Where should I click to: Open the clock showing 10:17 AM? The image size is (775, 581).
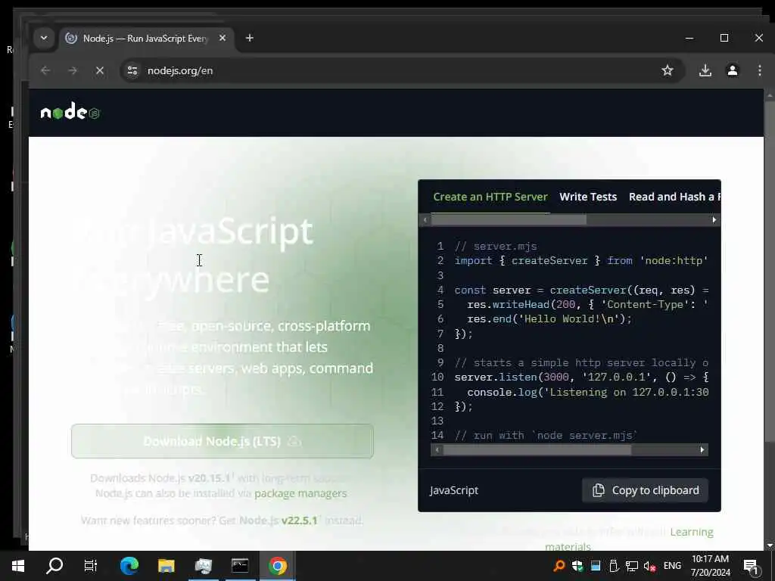(x=710, y=566)
